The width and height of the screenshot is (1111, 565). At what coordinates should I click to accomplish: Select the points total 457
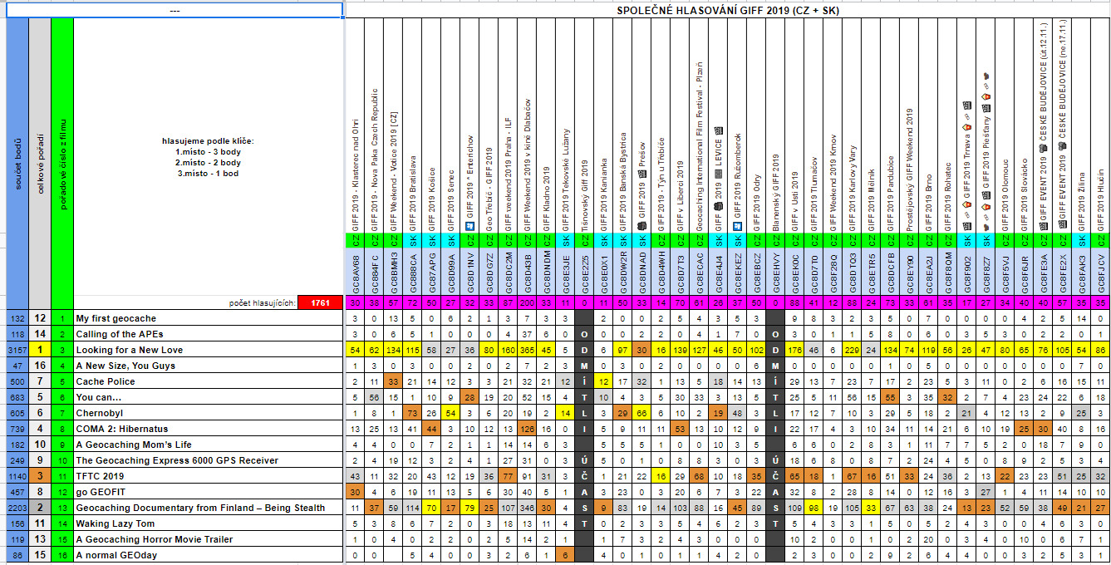[x=17, y=492]
